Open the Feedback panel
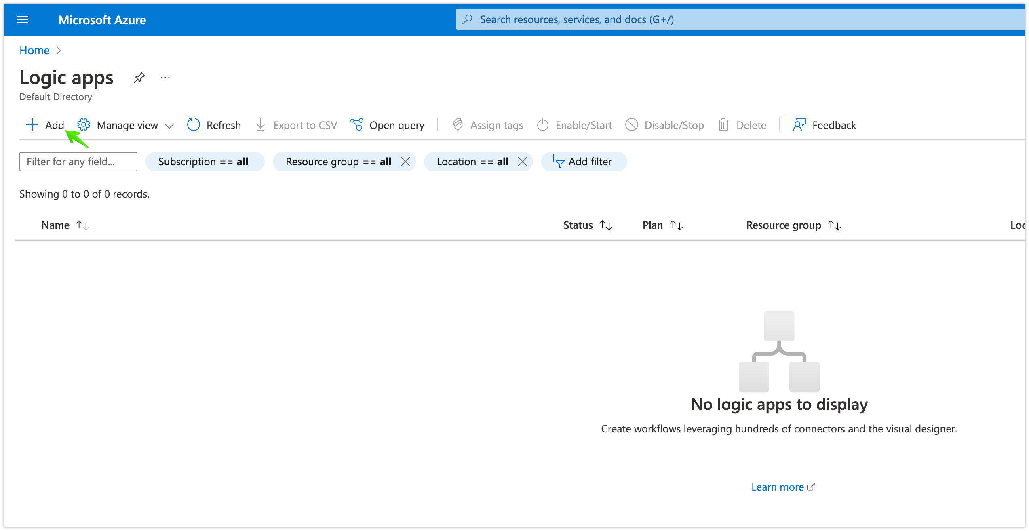Viewport: 1029px width, 531px height. click(824, 125)
